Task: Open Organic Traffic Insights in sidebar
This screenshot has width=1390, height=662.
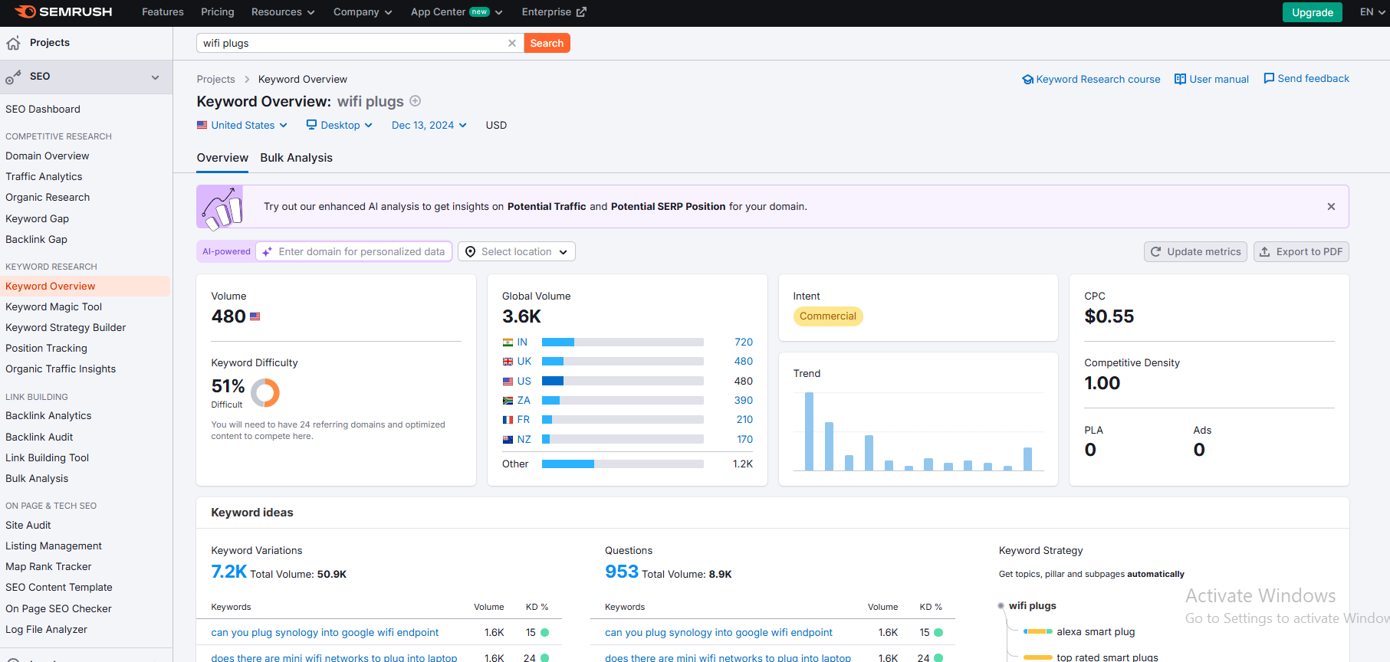Action: pos(61,369)
